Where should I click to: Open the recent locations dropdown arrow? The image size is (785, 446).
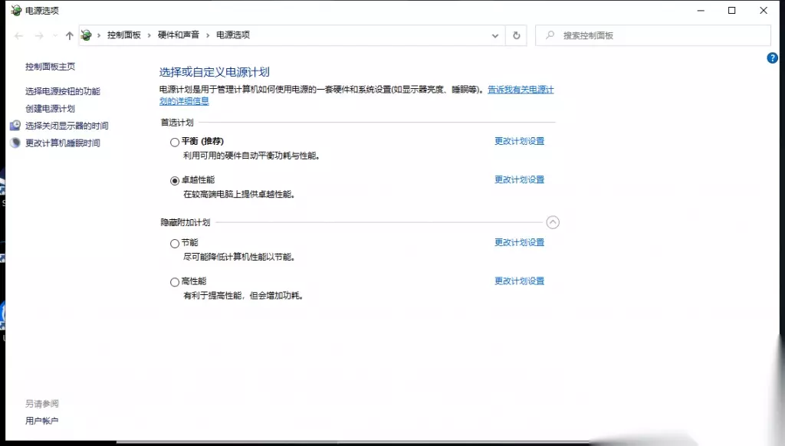(x=55, y=35)
